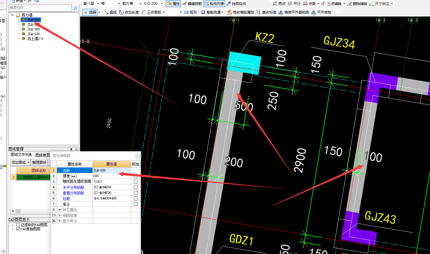Image resolution: width=430 pixels, height=254 pixels.
Task: Activate the 拾取构件 eyedropper tool
Action: click(236, 4)
